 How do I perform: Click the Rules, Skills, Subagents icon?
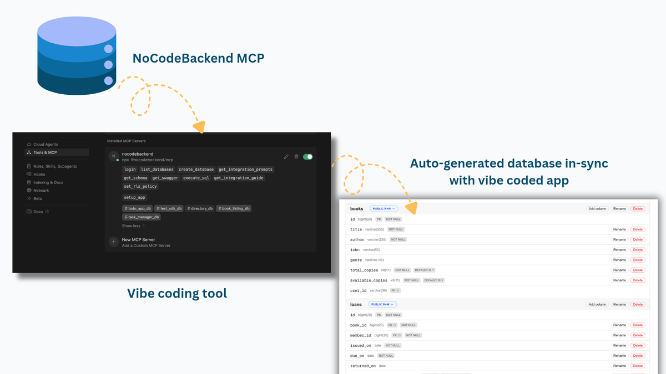tap(28, 166)
